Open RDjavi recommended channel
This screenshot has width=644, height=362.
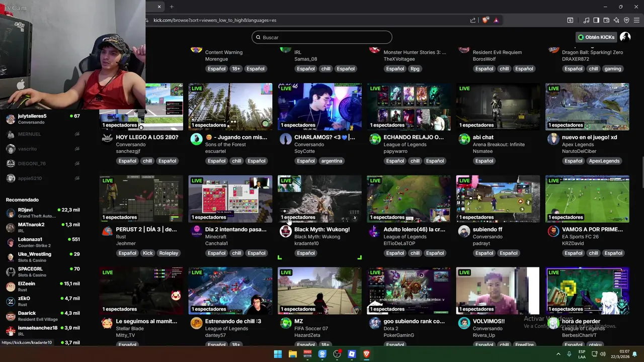43,213
